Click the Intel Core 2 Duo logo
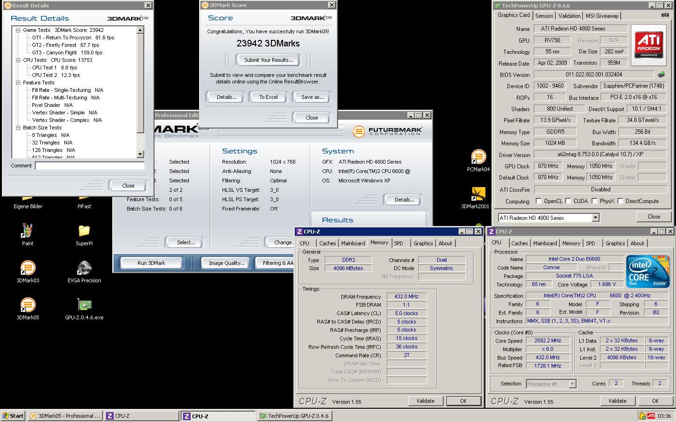 (648, 271)
